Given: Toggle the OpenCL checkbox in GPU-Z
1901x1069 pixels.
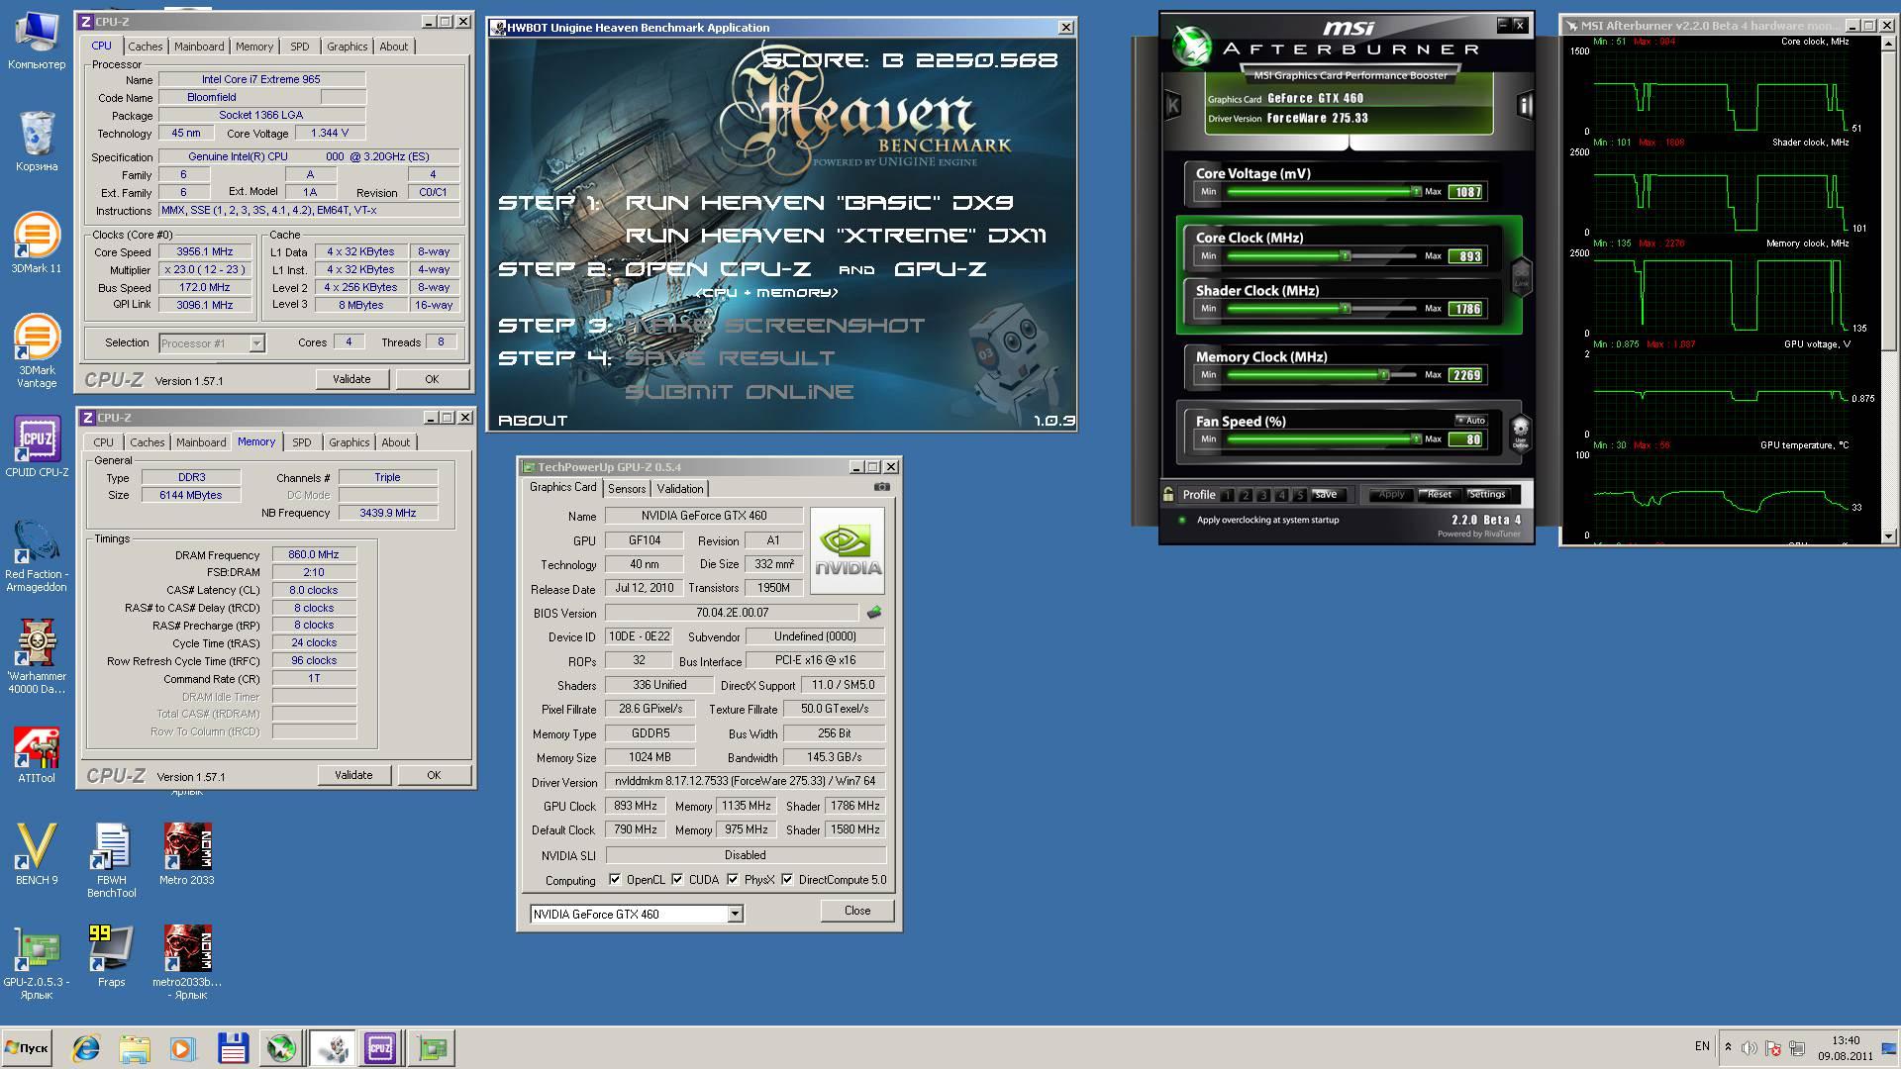Looking at the screenshot, I should [615, 879].
